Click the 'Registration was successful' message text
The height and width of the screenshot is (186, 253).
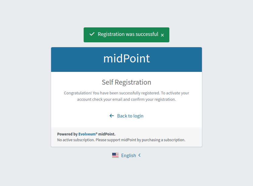[x=128, y=34]
